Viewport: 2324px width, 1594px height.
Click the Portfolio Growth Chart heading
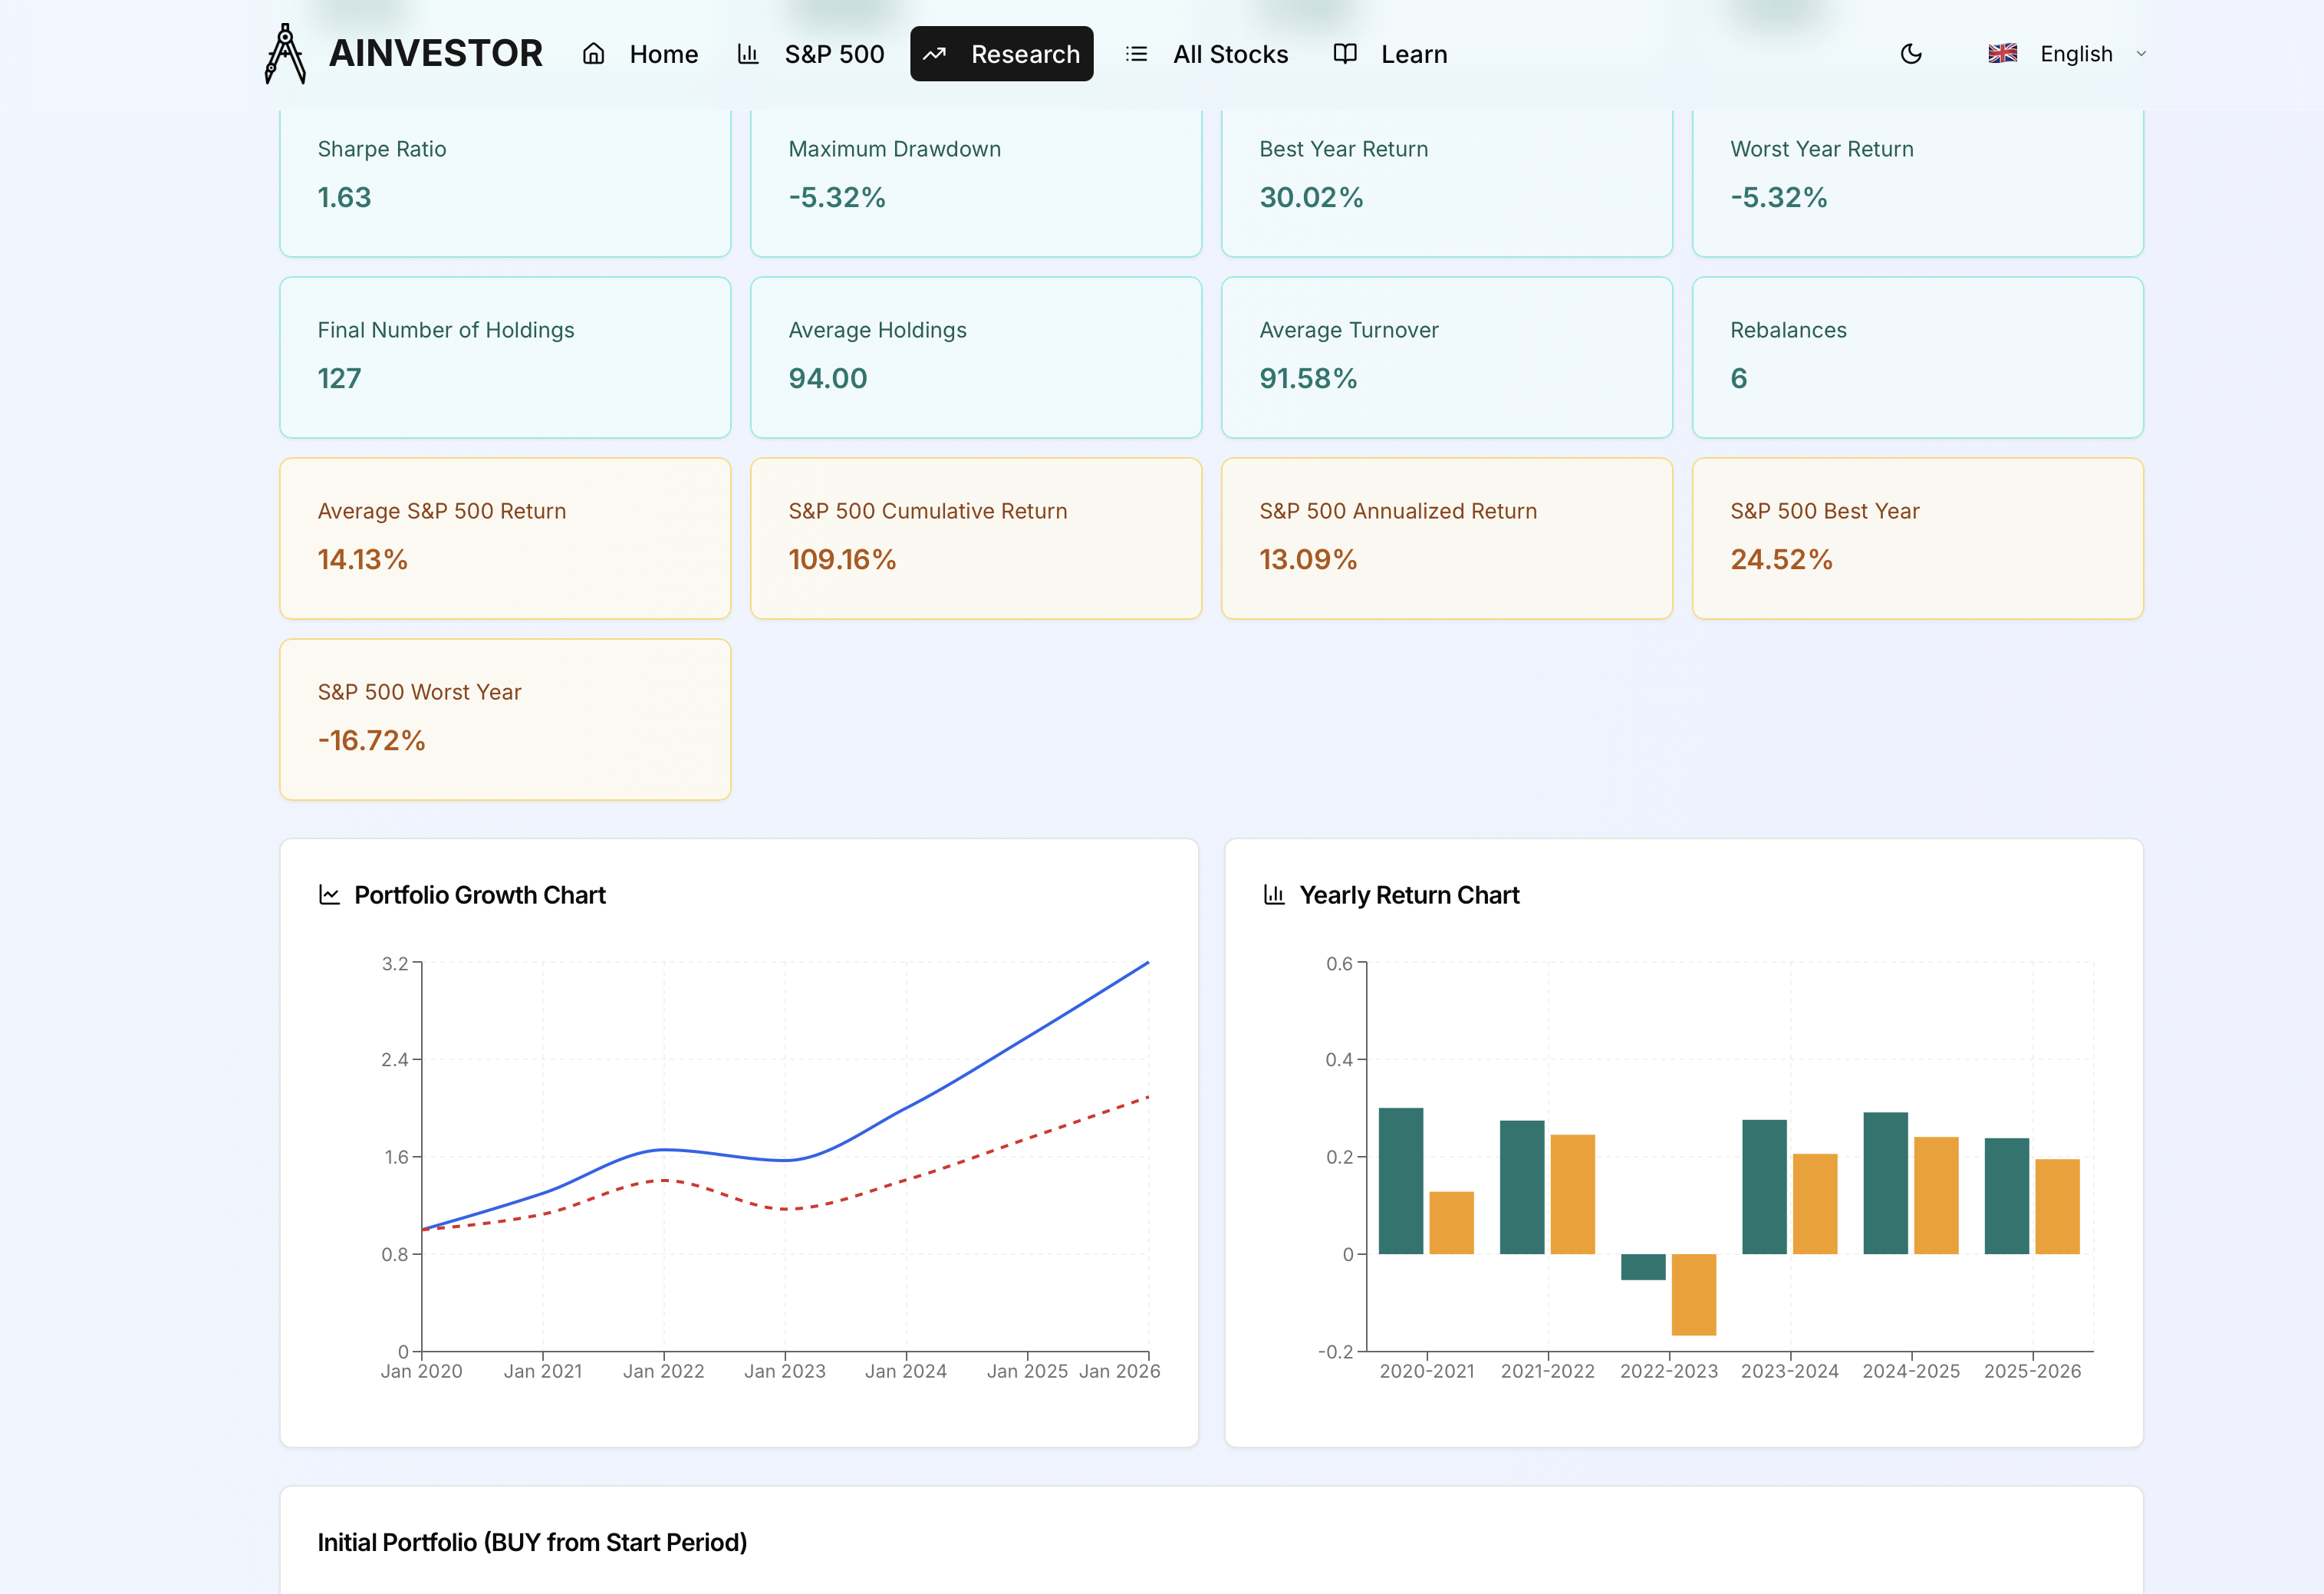(480, 895)
